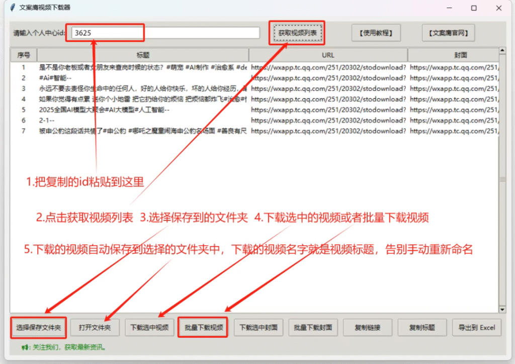This screenshot has height=364, width=515.
Task: Click the 获取视频列表 button
Action: [x=297, y=33]
